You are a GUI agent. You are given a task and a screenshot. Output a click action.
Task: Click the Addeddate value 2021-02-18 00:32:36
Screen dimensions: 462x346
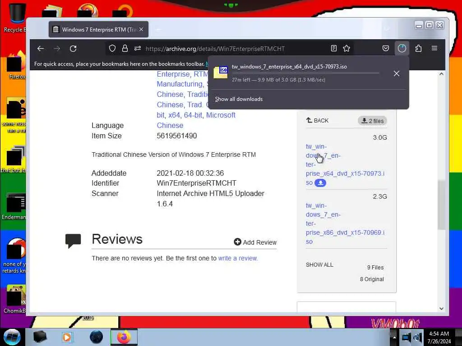(190, 173)
